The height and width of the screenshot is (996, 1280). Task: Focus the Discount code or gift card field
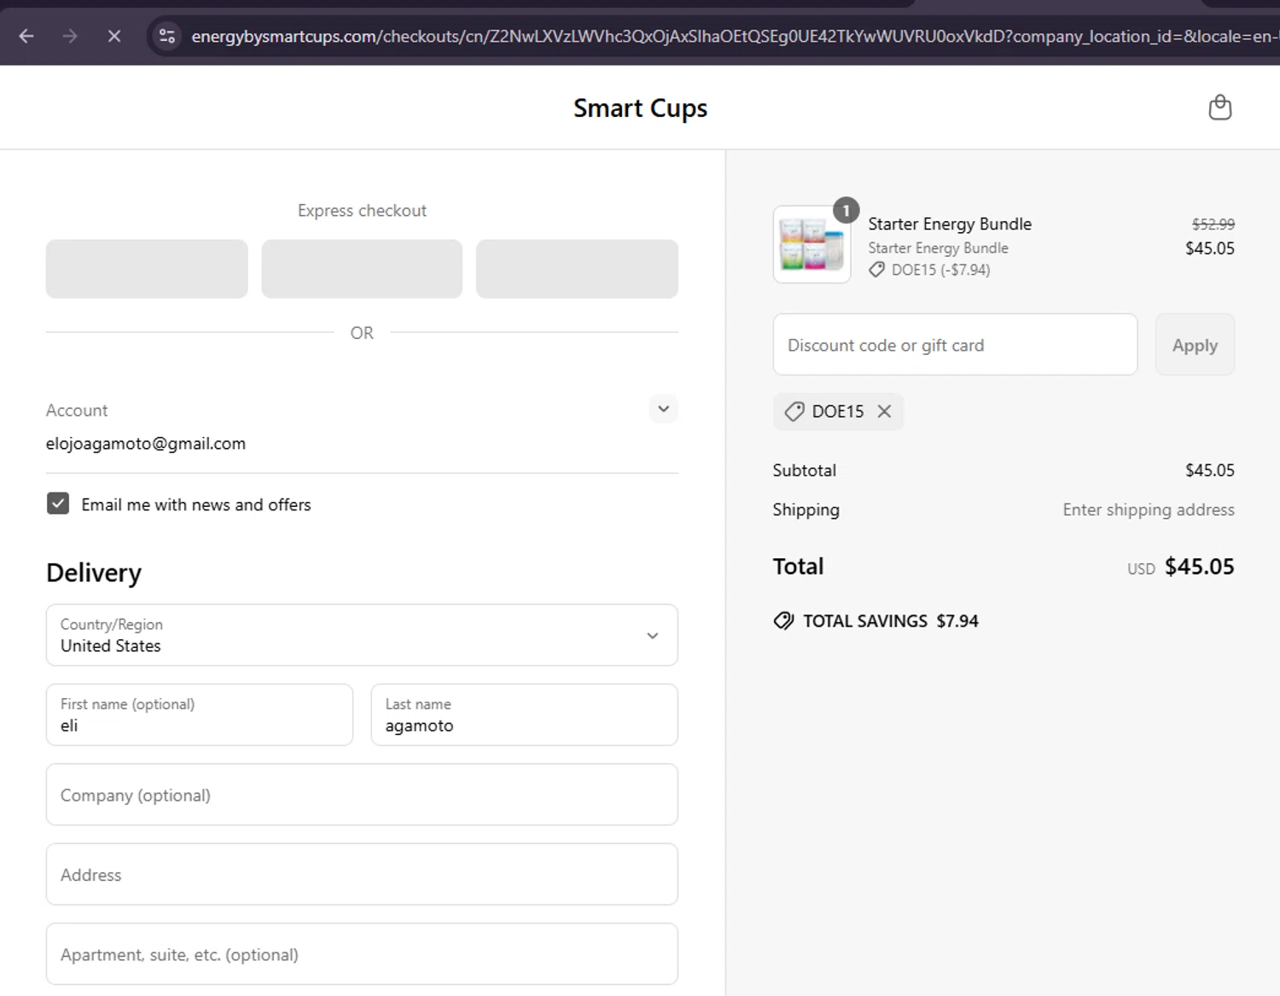click(x=955, y=345)
